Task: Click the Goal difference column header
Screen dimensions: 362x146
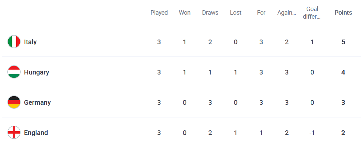Action: click(312, 13)
